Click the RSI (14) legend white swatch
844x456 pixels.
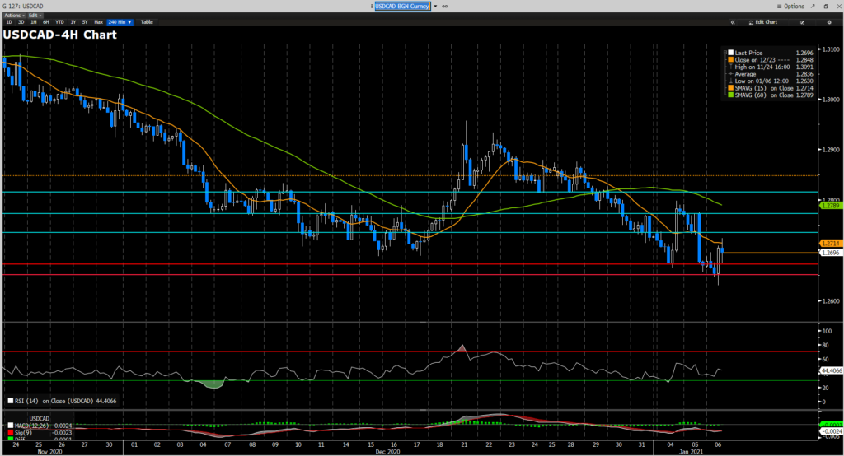[11, 401]
